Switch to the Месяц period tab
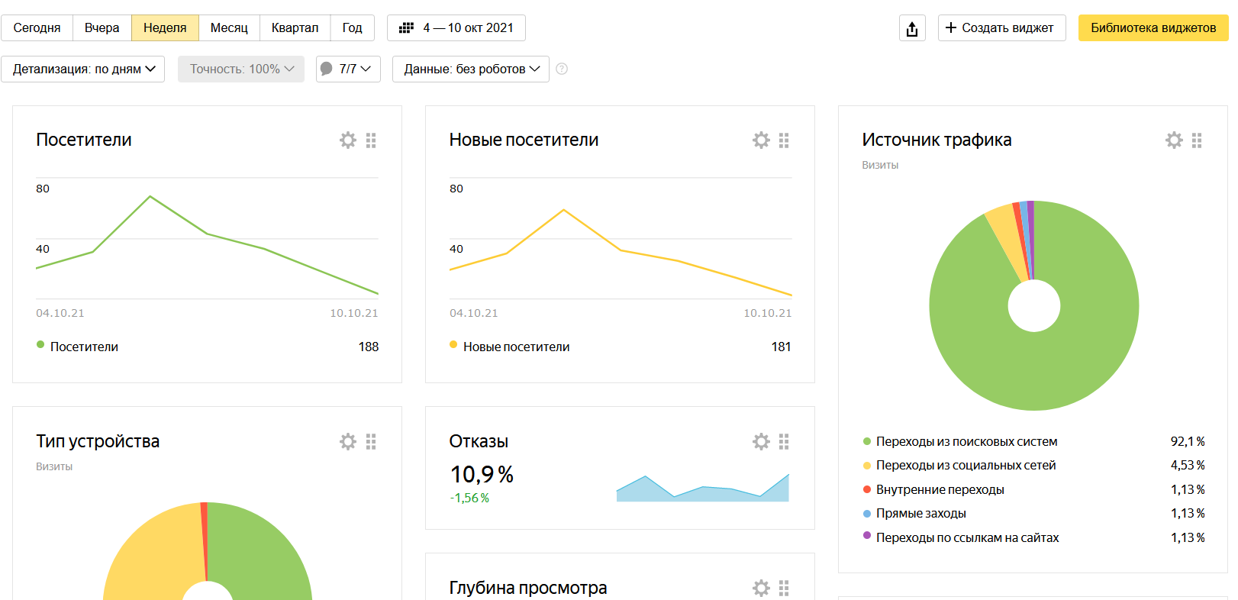Screen dimensions: 1238x600 (x=229, y=28)
